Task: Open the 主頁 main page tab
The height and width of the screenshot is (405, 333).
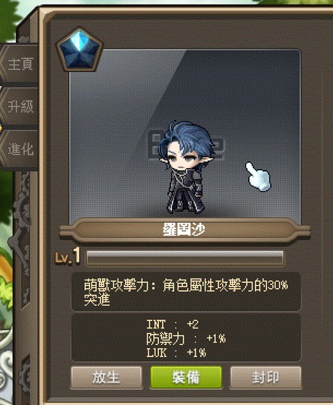Action: 19,64
